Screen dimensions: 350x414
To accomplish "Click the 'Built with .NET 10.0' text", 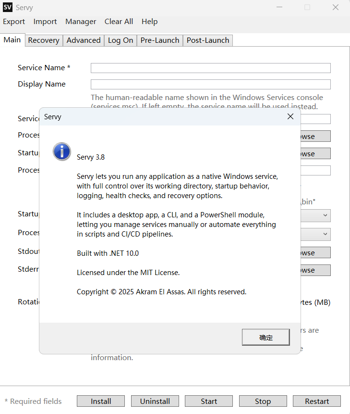I will pos(108,253).
